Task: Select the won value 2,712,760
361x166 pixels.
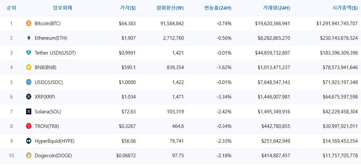Action: coord(174,38)
